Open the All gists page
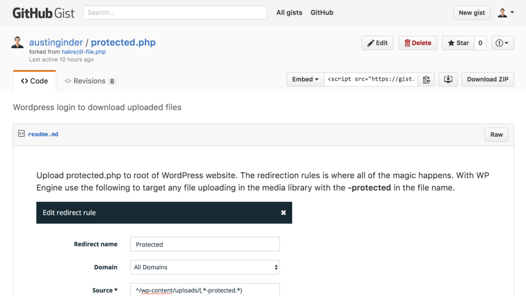 tap(289, 12)
